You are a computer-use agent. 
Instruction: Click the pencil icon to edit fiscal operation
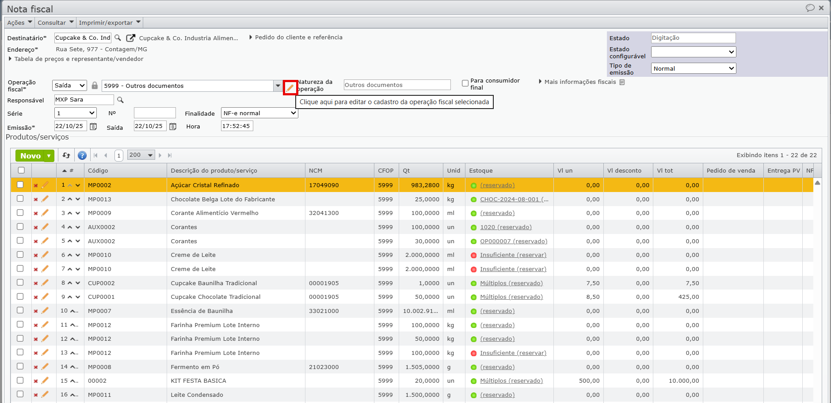(x=290, y=88)
